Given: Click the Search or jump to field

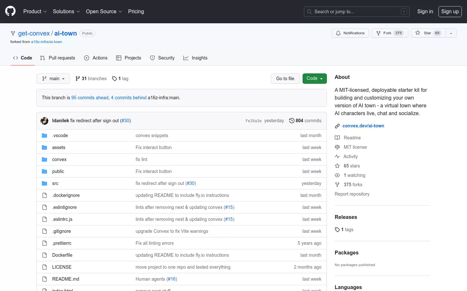Looking at the screenshot, I should (357, 12).
